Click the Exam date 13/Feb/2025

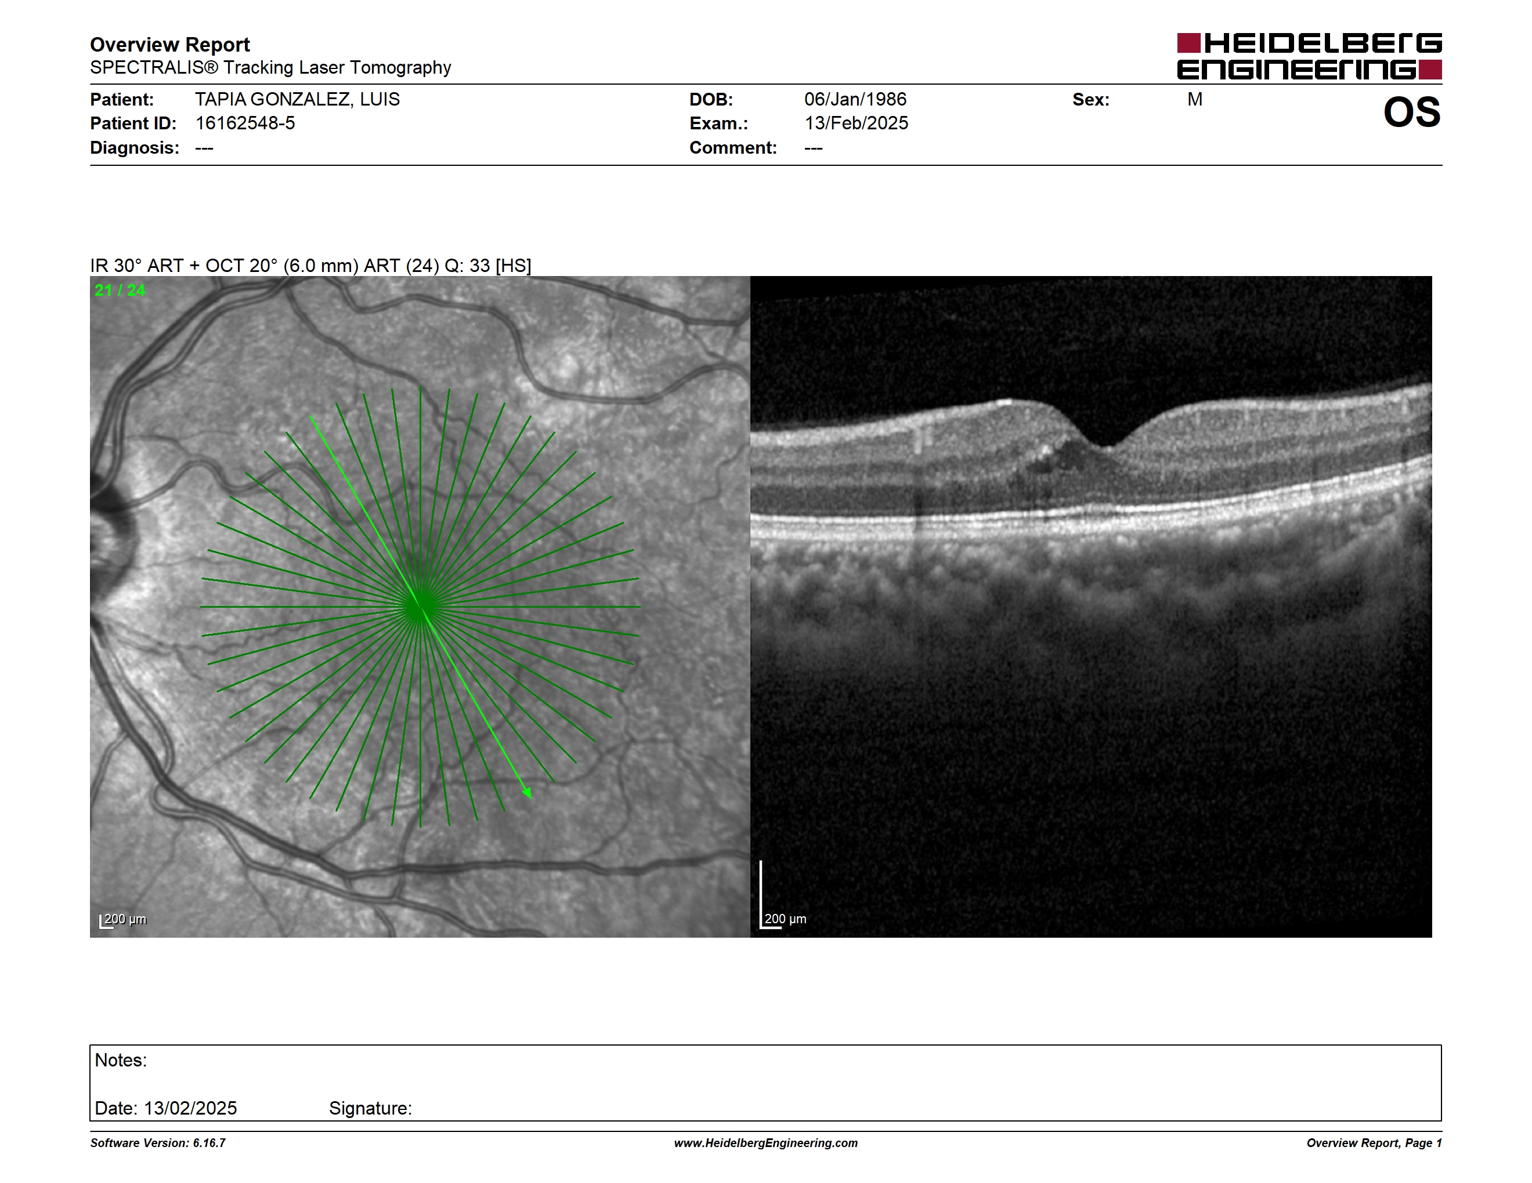pyautogui.click(x=856, y=124)
